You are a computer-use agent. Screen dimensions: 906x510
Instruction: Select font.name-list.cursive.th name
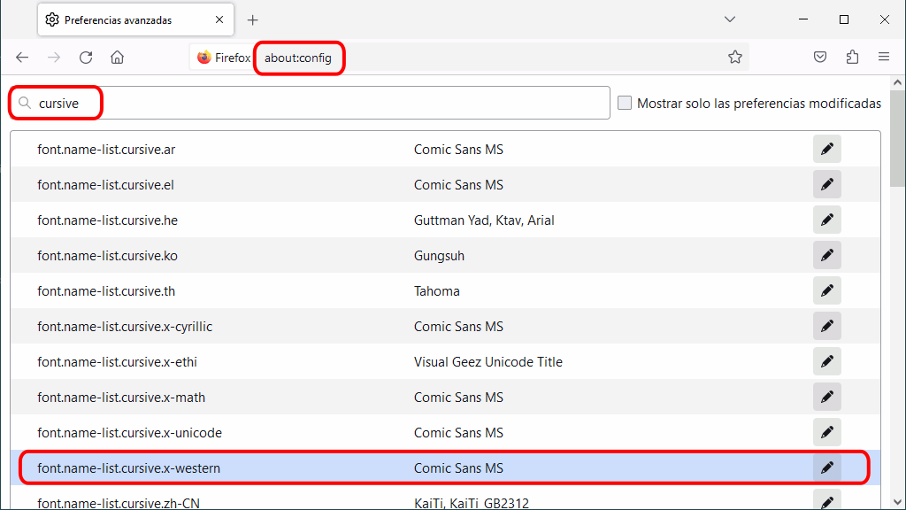(x=106, y=290)
